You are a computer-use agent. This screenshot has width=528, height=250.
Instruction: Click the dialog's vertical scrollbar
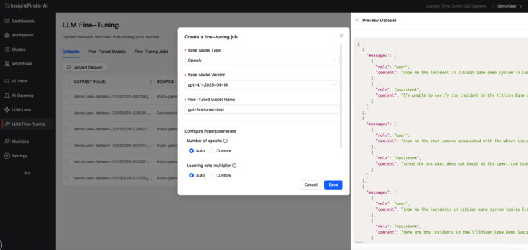point(342,95)
